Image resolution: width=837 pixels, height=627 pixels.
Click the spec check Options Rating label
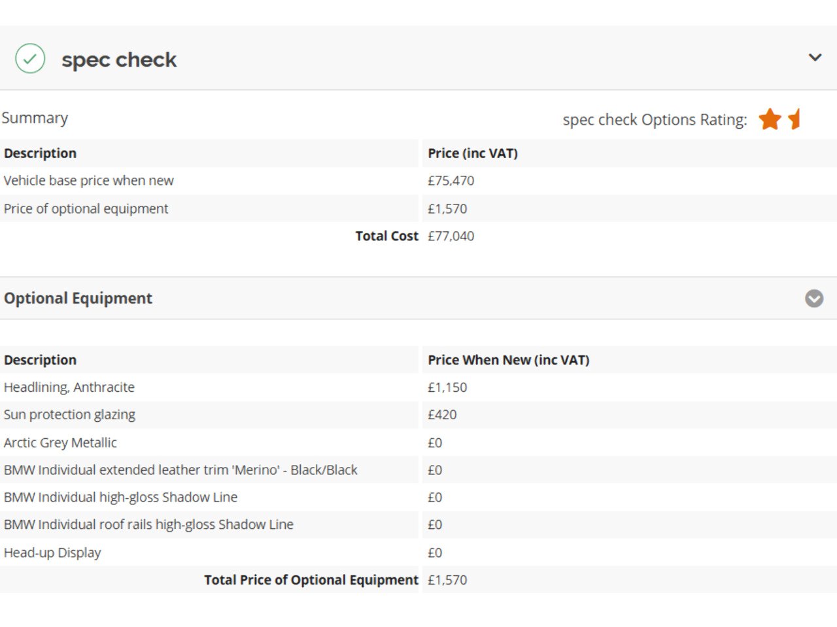pos(655,120)
